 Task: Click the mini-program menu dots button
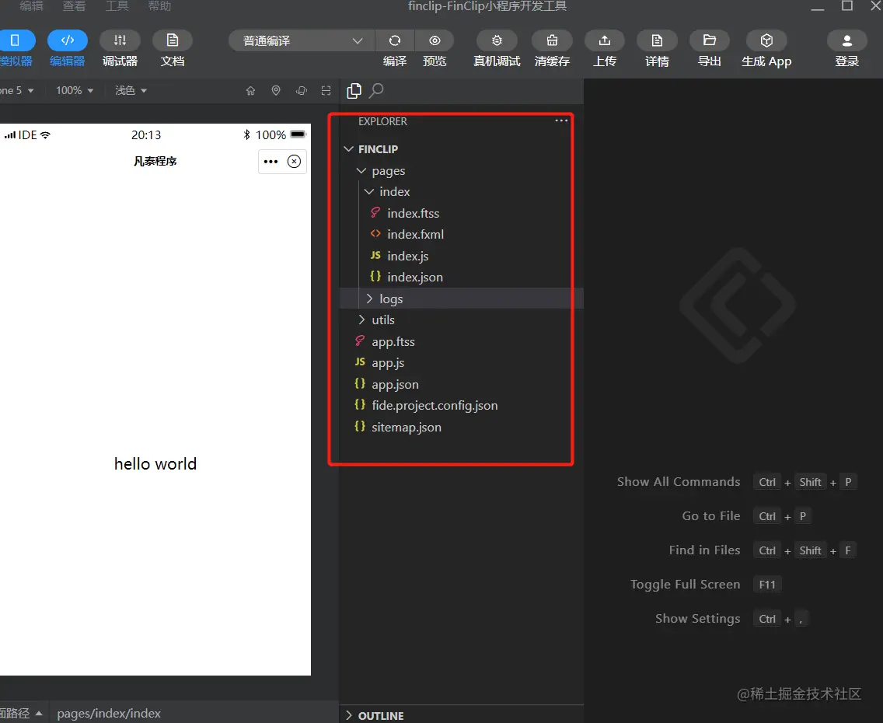pyautogui.click(x=270, y=162)
